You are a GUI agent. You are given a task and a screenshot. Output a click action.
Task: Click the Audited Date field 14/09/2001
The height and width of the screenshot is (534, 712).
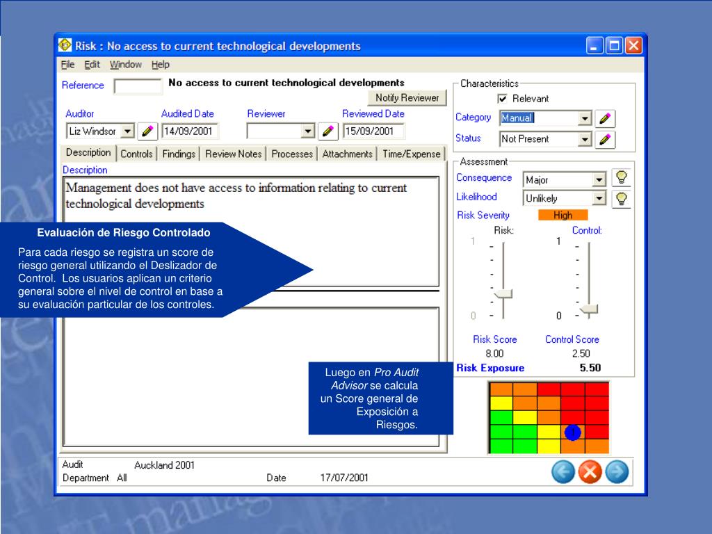point(190,131)
